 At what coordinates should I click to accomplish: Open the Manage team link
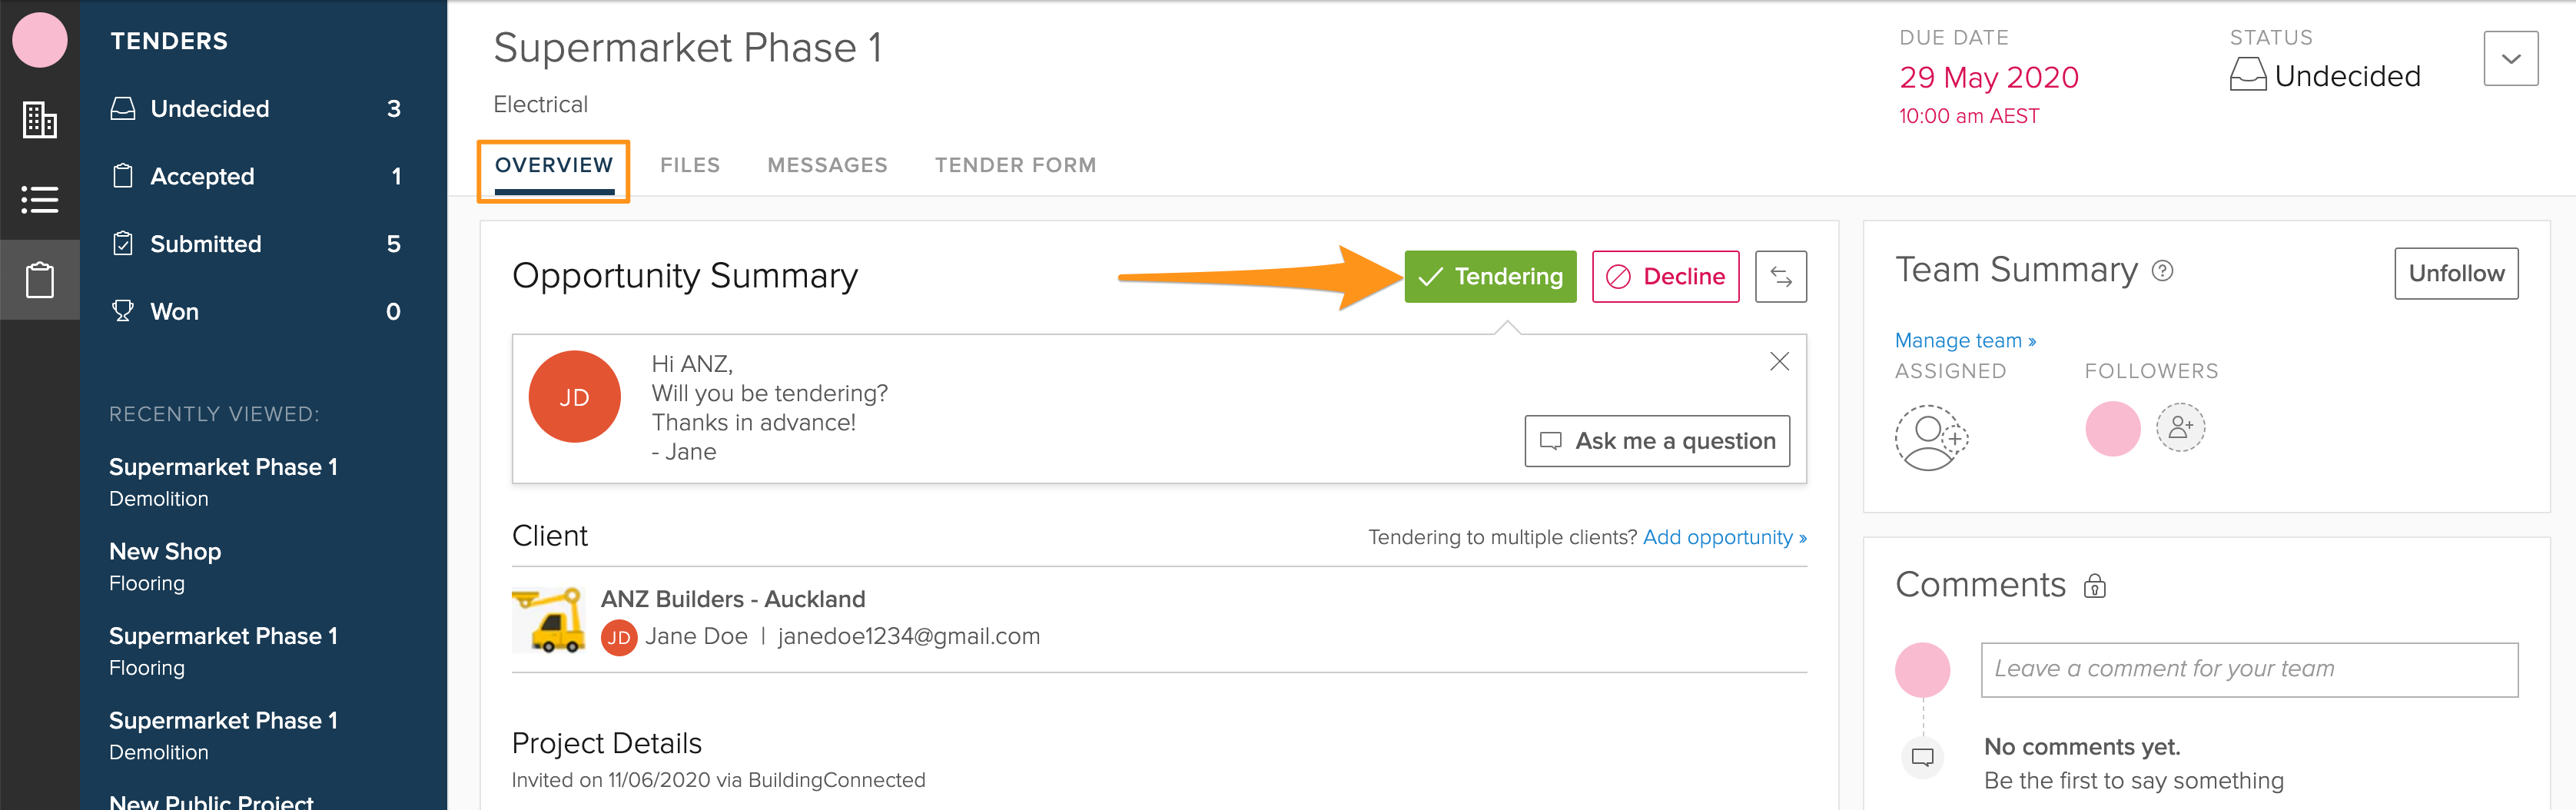(1965, 341)
